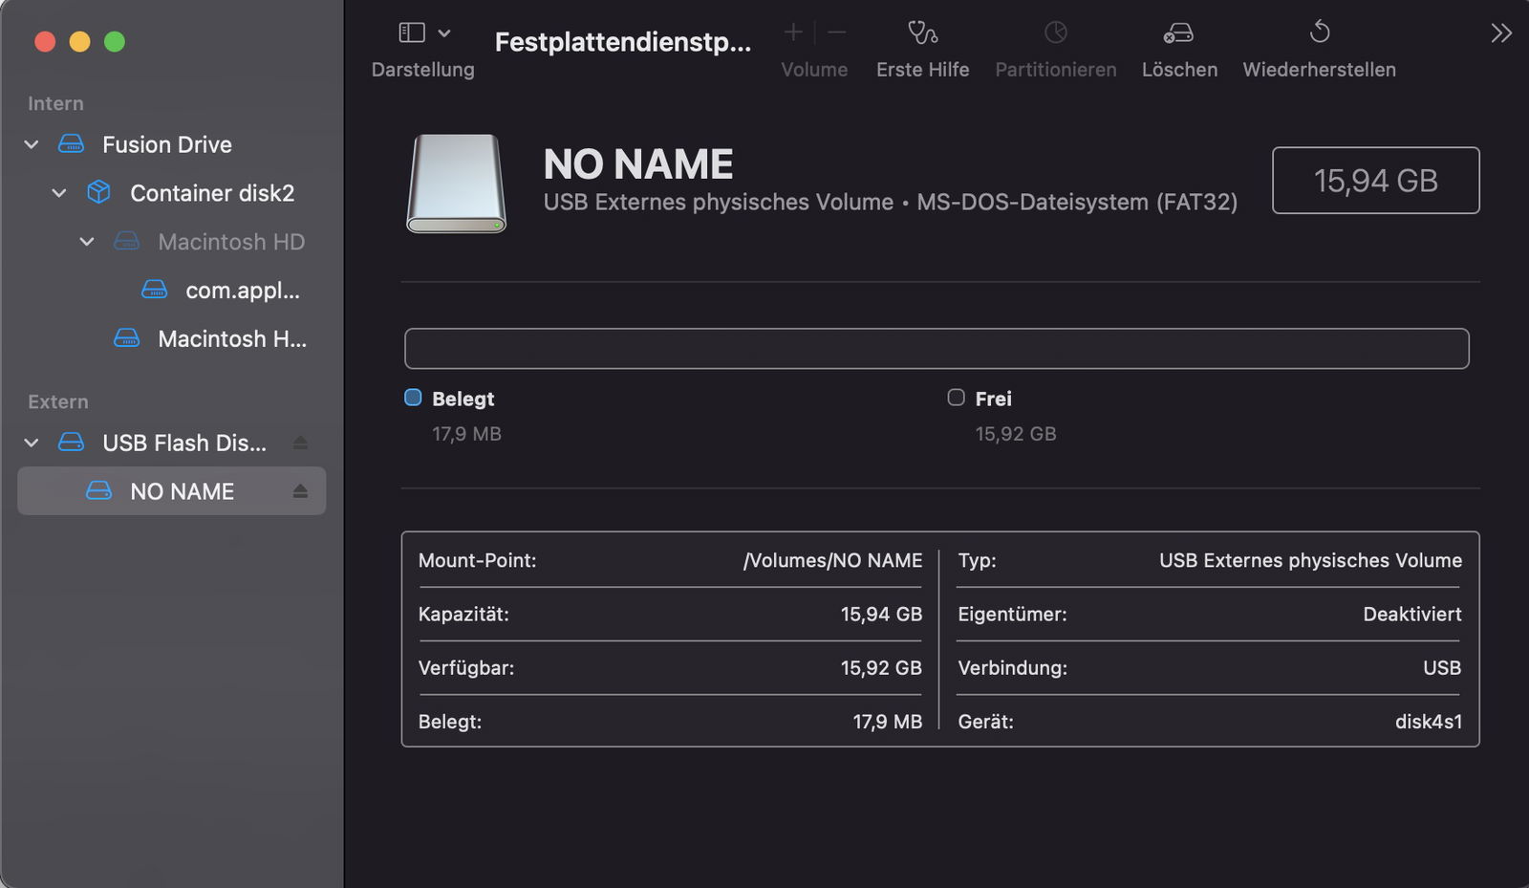Eject the NO NAME volume
The height and width of the screenshot is (888, 1529).
300,491
